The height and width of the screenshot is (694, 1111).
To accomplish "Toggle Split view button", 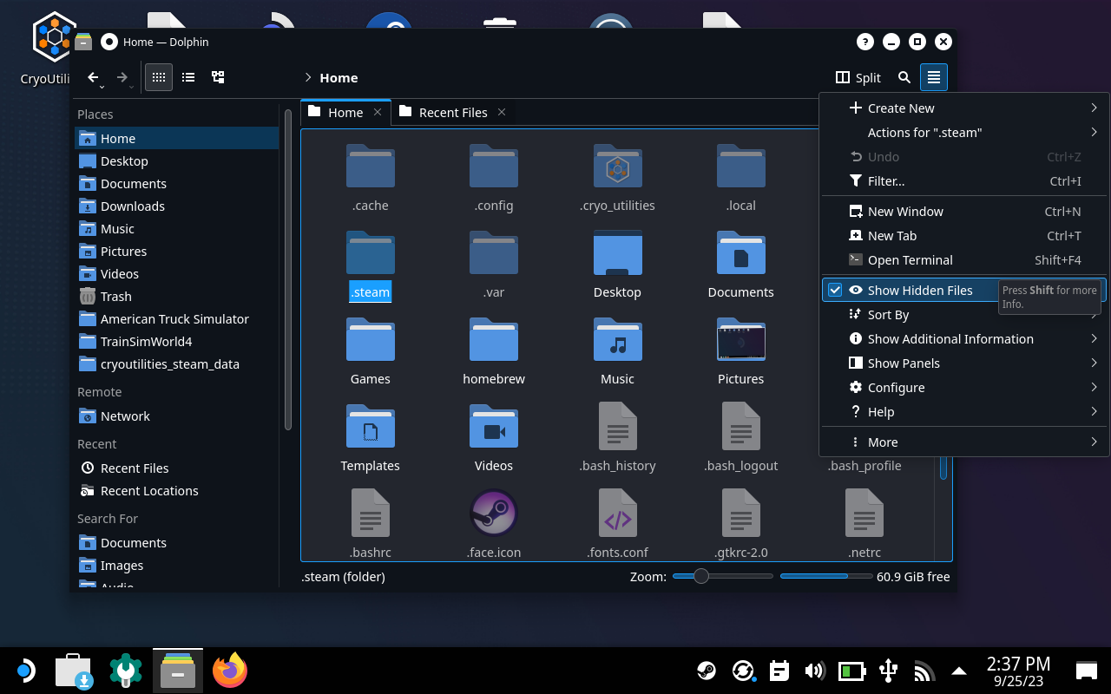I will pos(858,77).
